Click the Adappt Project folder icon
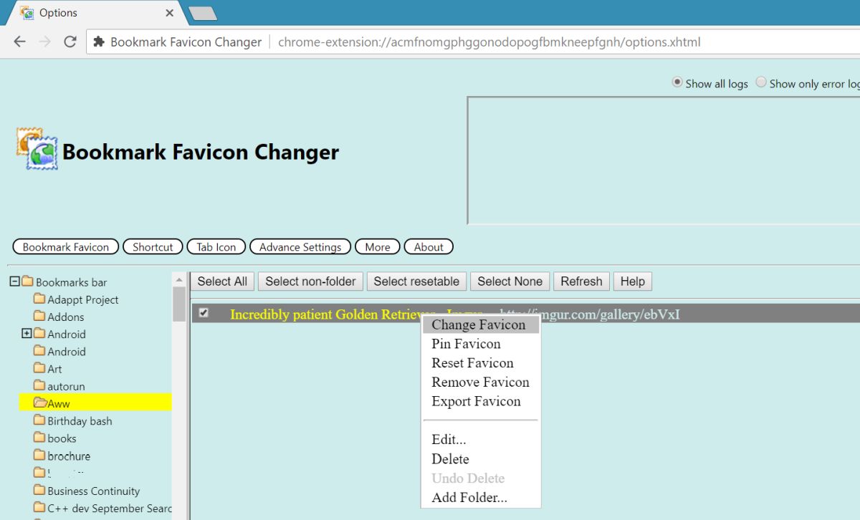This screenshot has width=860, height=520. [x=39, y=299]
